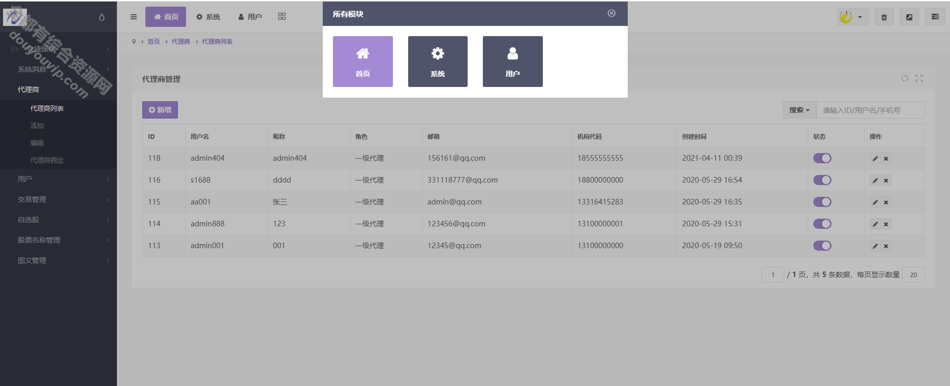Switch to 用户 top nav tab
Screen dimensions: 950x386
pyautogui.click(x=250, y=17)
